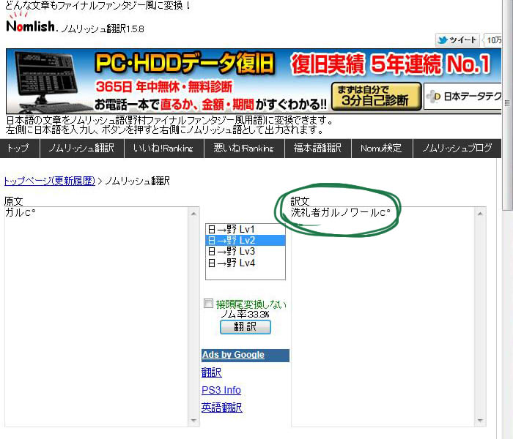Open the 悪いね!Ranking menu item
Screen dimensions: 513x439
point(244,149)
